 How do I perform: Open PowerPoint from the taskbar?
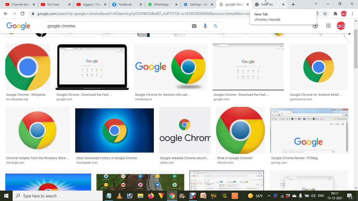(203, 196)
